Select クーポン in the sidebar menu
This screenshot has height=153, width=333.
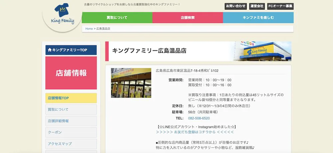(71, 132)
